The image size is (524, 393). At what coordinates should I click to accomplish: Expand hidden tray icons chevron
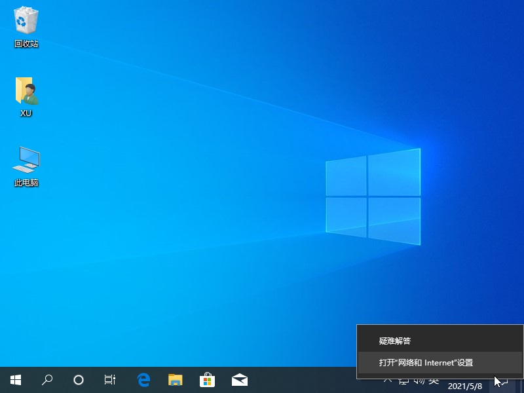coord(388,381)
